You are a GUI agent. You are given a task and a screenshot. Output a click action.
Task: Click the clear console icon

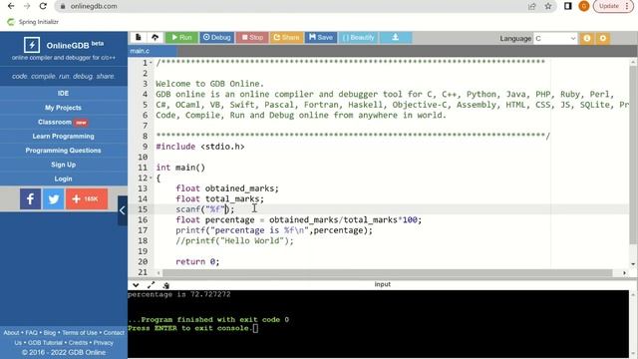pyautogui.click(x=165, y=285)
